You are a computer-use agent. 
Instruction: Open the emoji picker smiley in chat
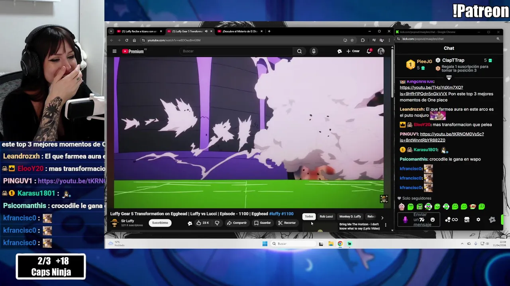[433, 220]
